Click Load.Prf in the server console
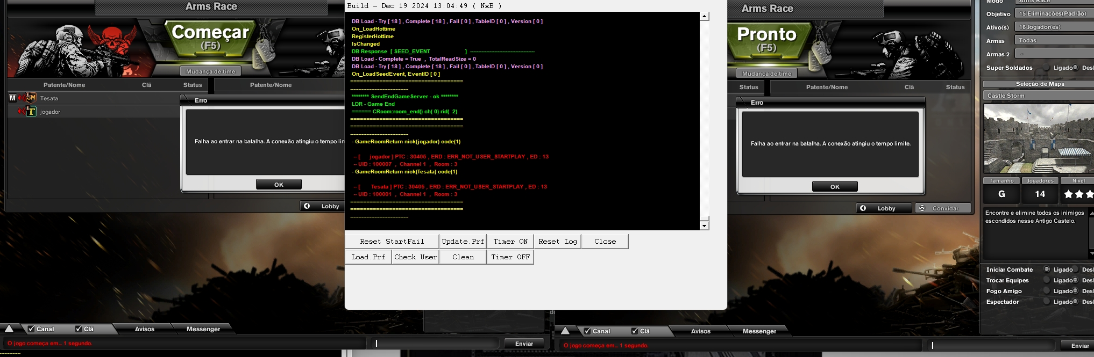The width and height of the screenshot is (1094, 357). point(368,257)
